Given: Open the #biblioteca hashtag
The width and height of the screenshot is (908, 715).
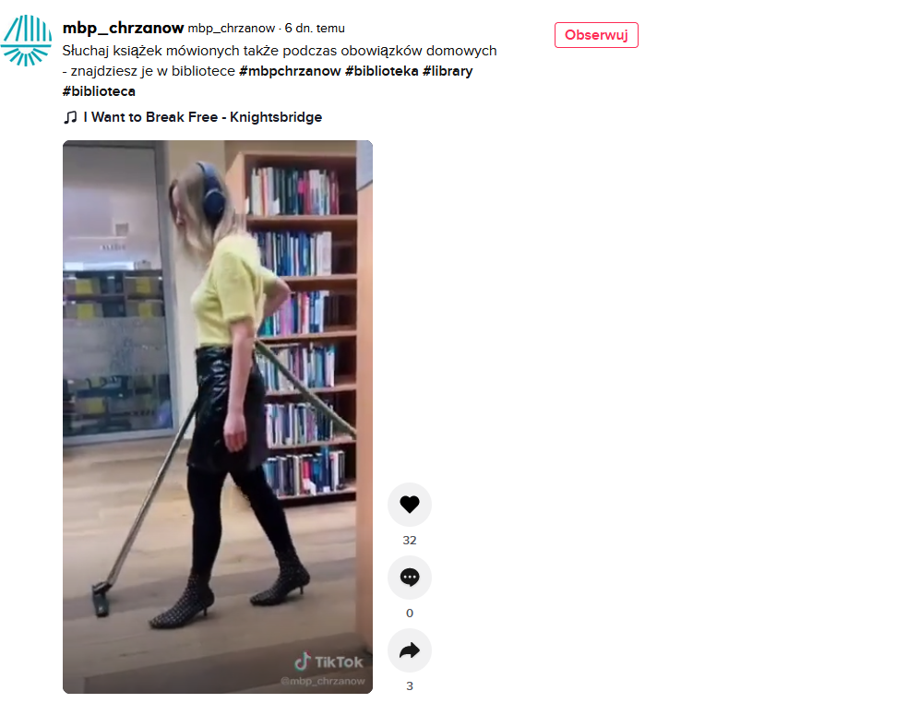Looking at the screenshot, I should point(99,91).
